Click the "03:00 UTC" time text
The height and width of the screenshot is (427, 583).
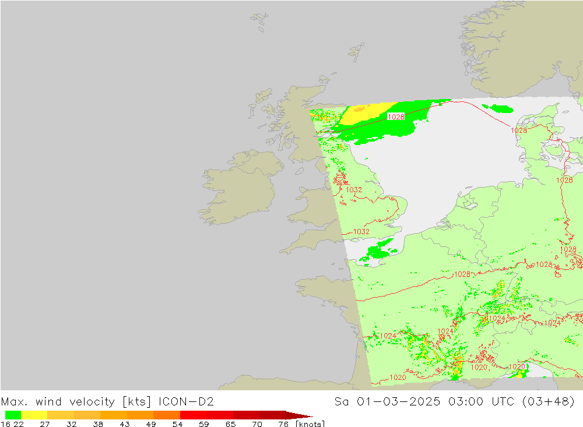click(x=481, y=402)
